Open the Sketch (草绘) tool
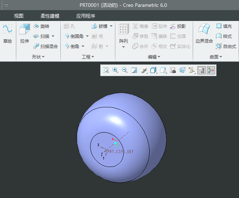Viewport: 239px width, 198px height. tap(8, 33)
